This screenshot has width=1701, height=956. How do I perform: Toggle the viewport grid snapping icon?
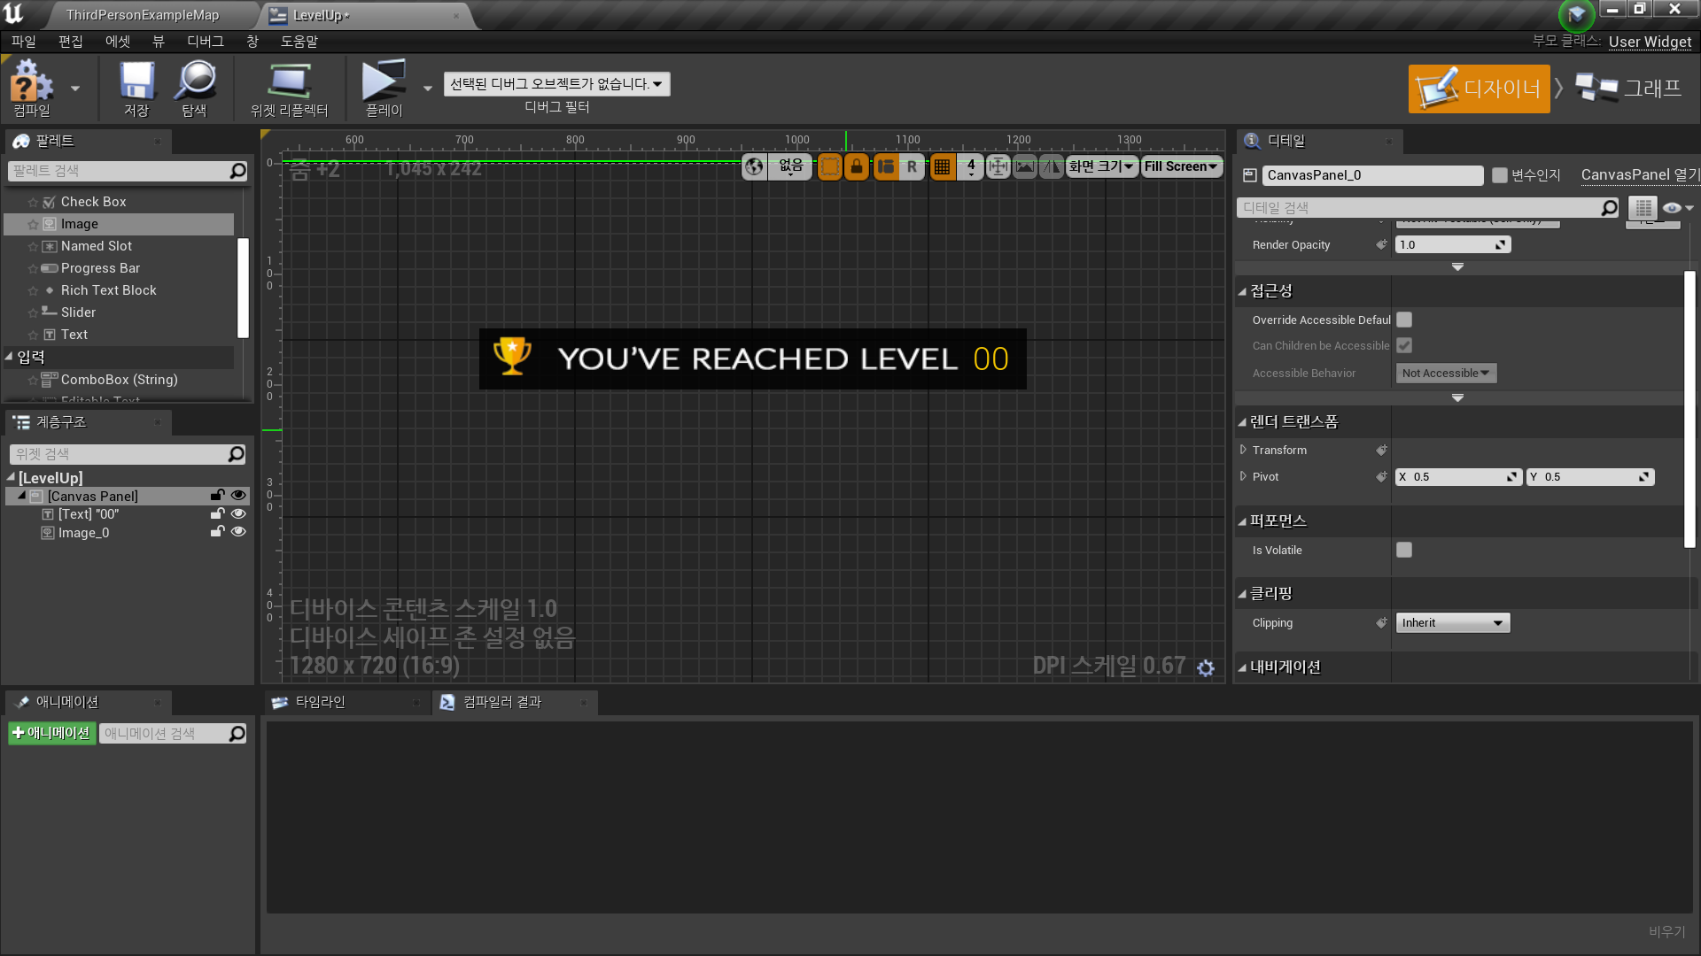(x=942, y=166)
